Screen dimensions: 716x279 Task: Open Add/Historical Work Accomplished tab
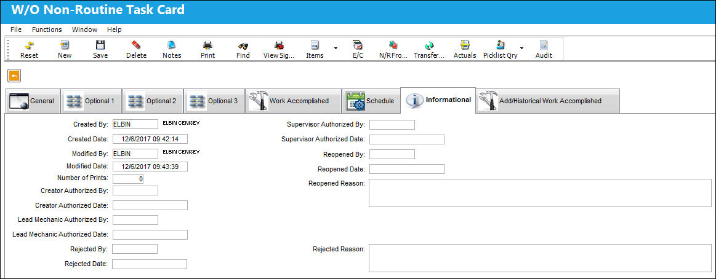pyautogui.click(x=547, y=101)
